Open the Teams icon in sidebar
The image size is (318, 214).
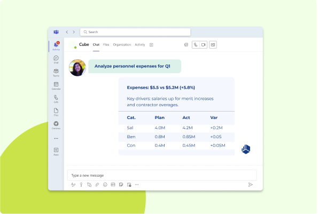click(x=56, y=73)
